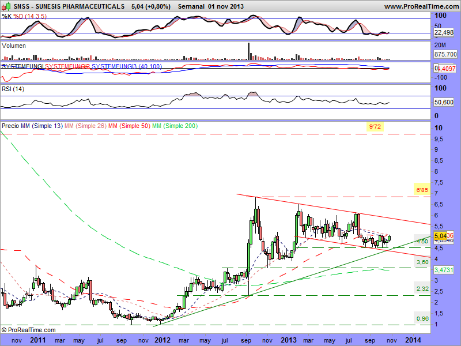
Task: Click the 2014 year on time axis
Action: click(x=413, y=340)
